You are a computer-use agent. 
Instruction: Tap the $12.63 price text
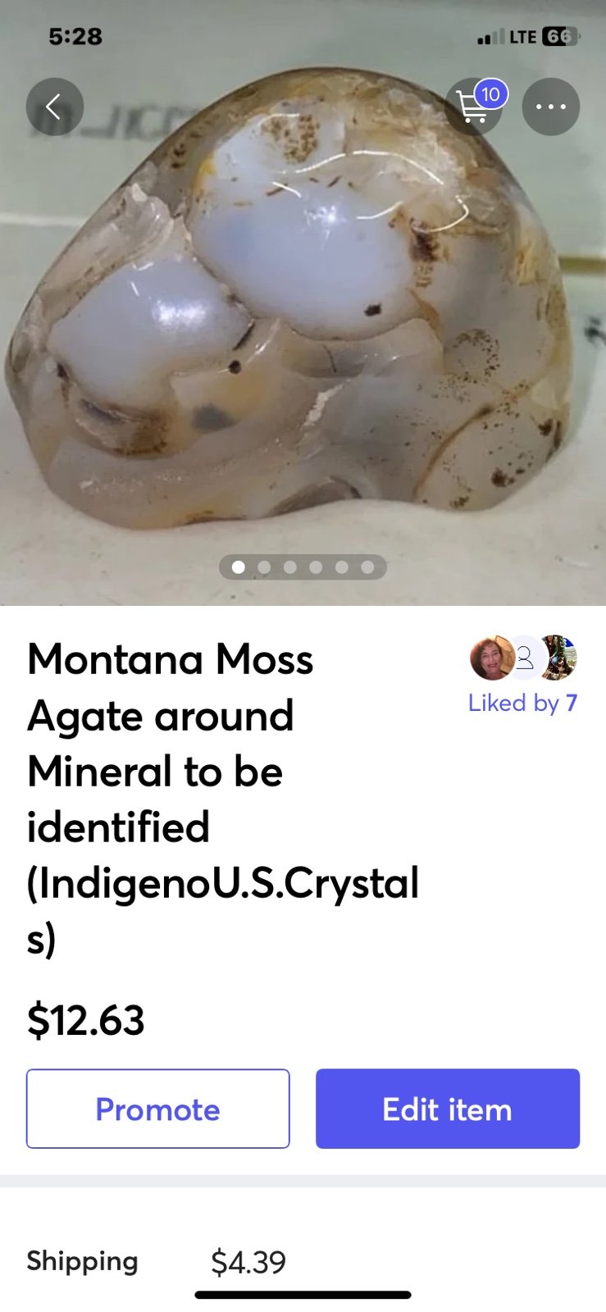click(x=86, y=1020)
